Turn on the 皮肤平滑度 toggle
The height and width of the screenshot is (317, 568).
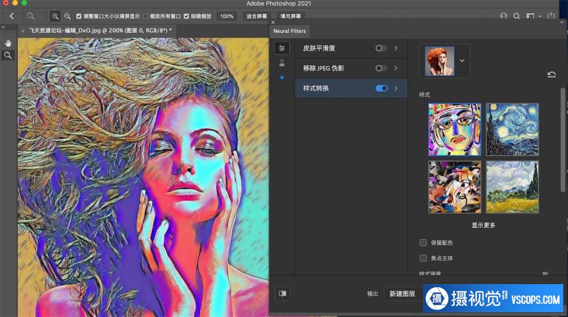click(x=381, y=48)
